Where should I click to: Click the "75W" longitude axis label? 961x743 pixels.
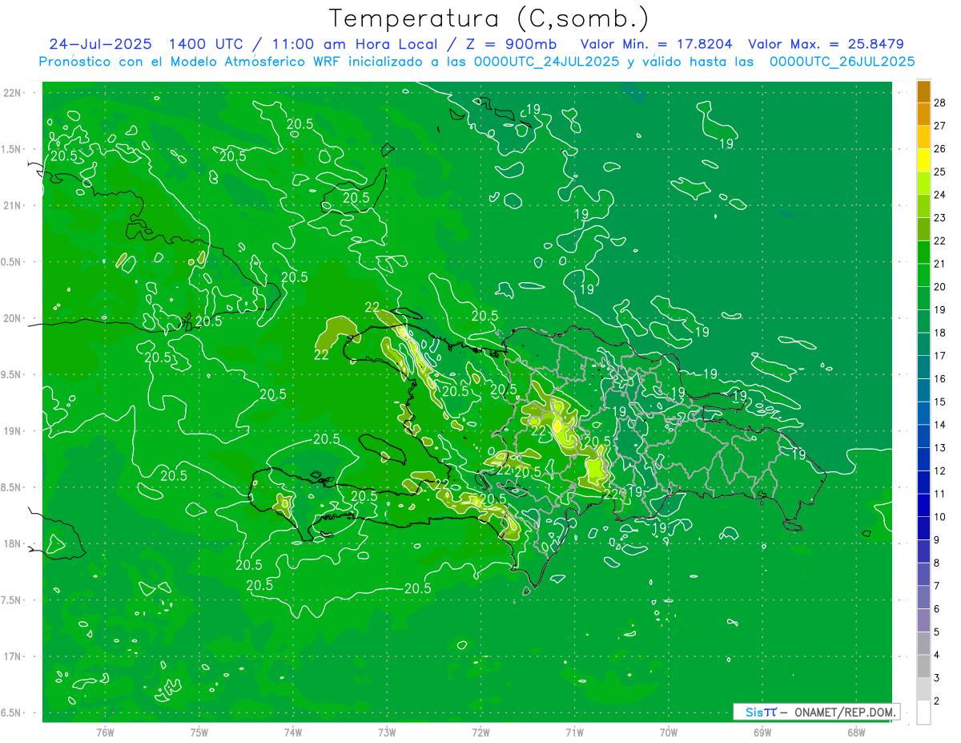(199, 732)
